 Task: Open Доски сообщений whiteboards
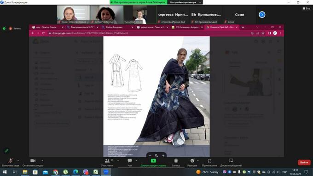point(231,163)
